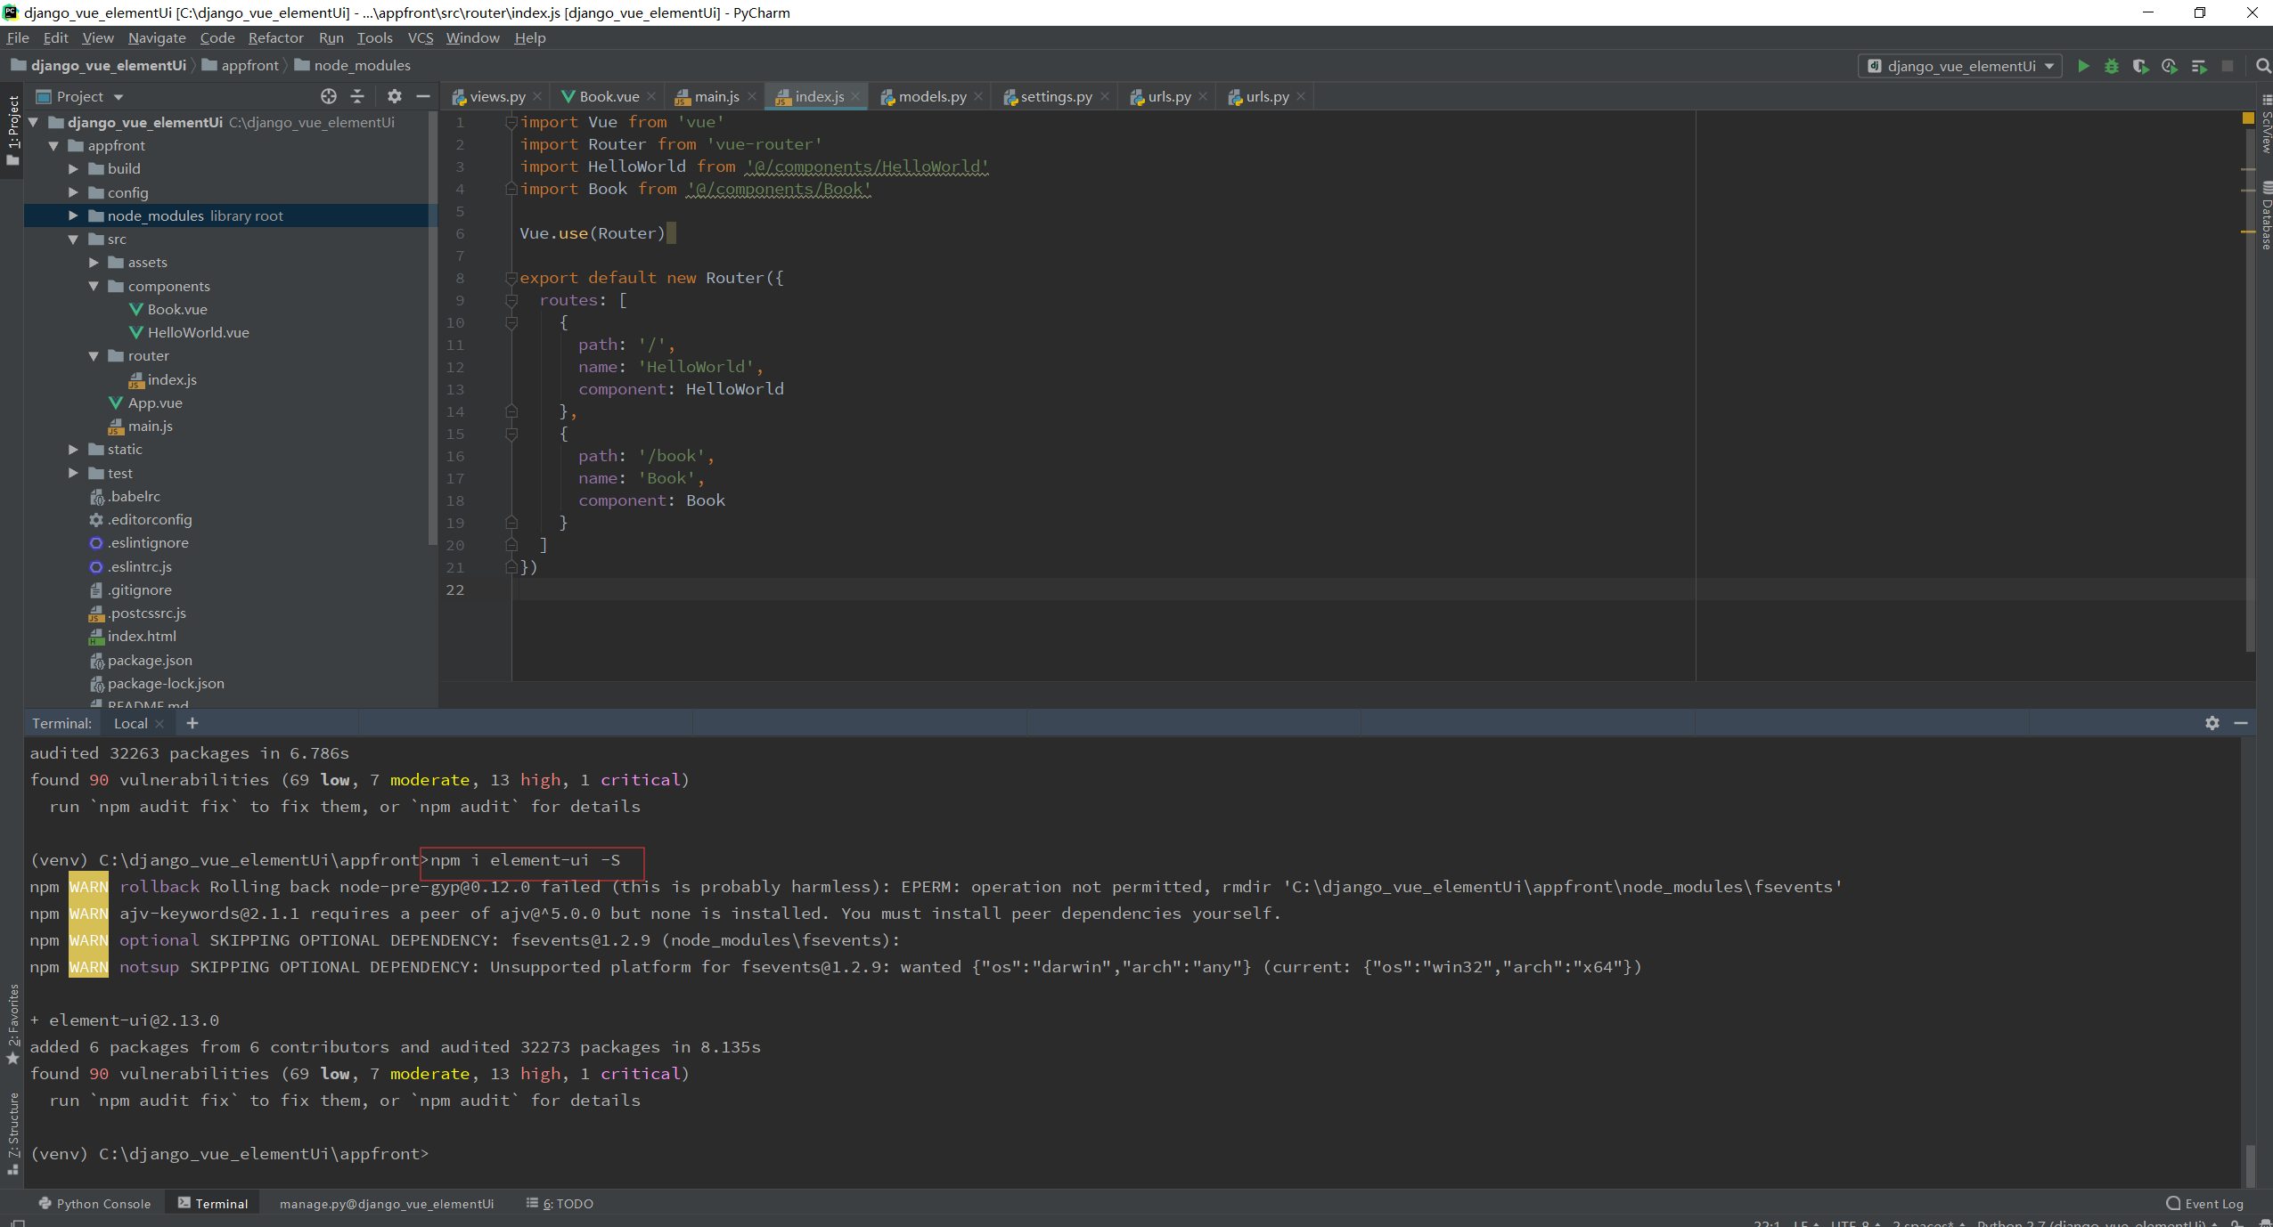This screenshot has width=2273, height=1227.
Task: Toggle the 1: Project tool window strip
Action: click(x=12, y=130)
